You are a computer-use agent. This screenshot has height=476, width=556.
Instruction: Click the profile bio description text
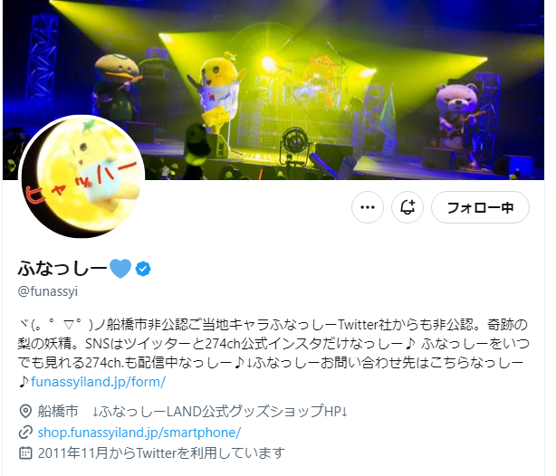273,353
